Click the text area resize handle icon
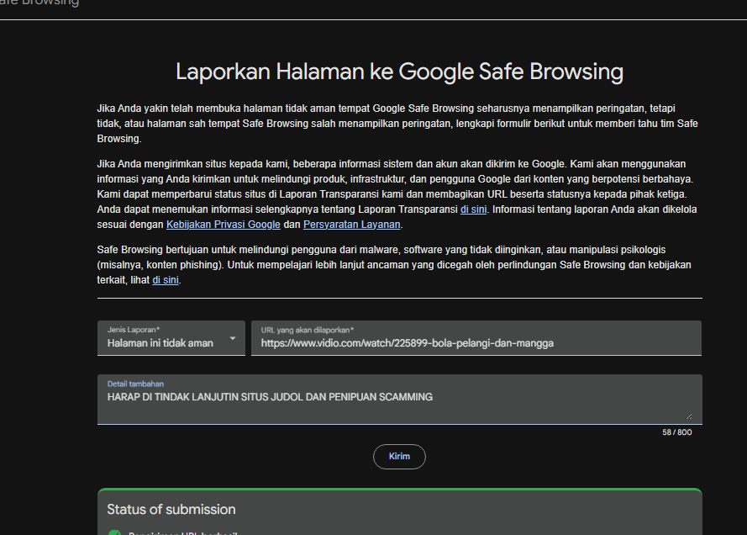The width and height of the screenshot is (747, 535). point(689,416)
